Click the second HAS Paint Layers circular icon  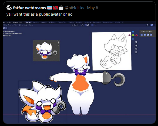(145, 35)
